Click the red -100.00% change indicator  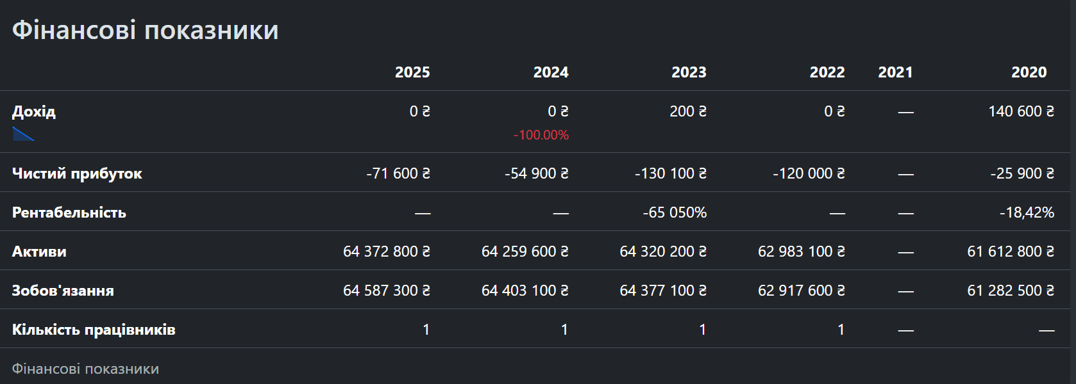pyautogui.click(x=541, y=135)
